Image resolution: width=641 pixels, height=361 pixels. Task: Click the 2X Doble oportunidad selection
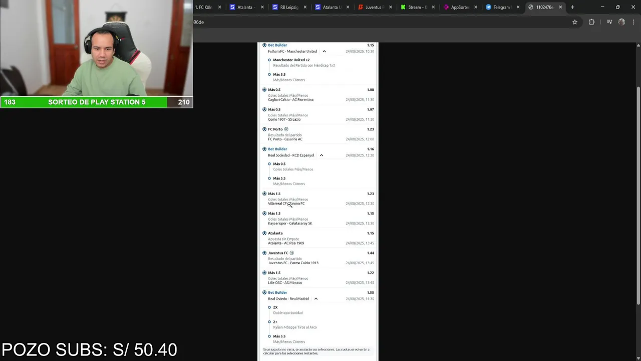pos(288,310)
